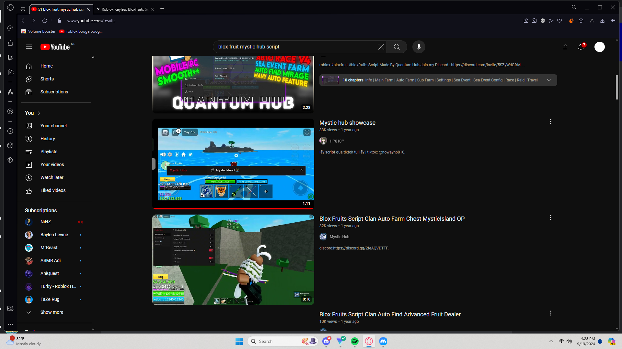This screenshot has width=622, height=349.
Task: Open the GX Control speedometer panel
Action: (10, 28)
